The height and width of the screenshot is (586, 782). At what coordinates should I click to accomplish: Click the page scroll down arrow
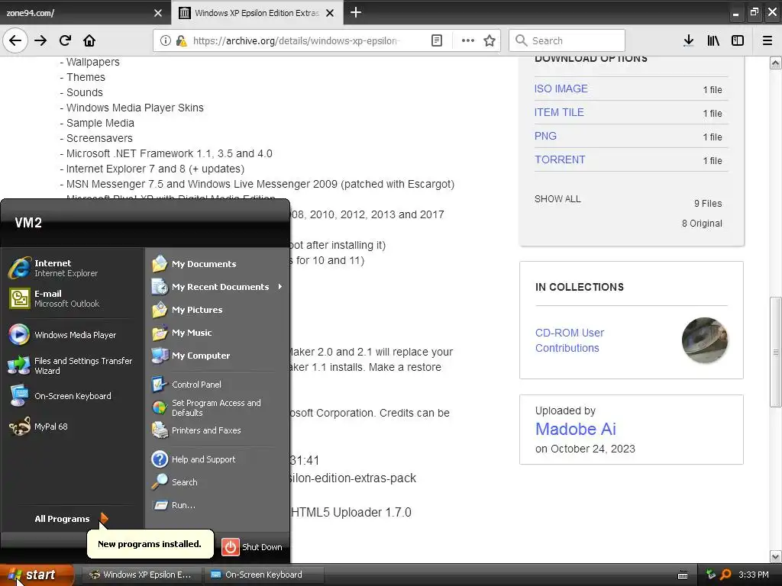[776, 556]
